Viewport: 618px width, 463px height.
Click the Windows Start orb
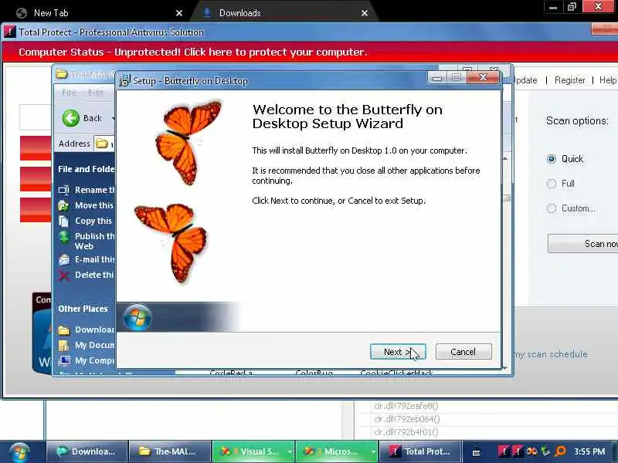(19, 452)
